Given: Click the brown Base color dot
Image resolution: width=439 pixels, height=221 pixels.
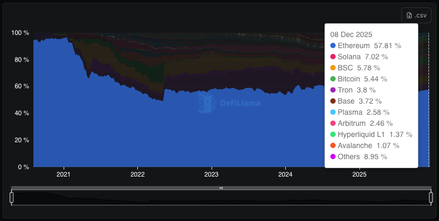Looking at the screenshot, I should 333,101.
